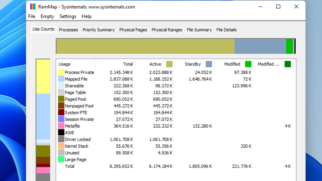
Task: Open the Help menu
Action: point(86,16)
